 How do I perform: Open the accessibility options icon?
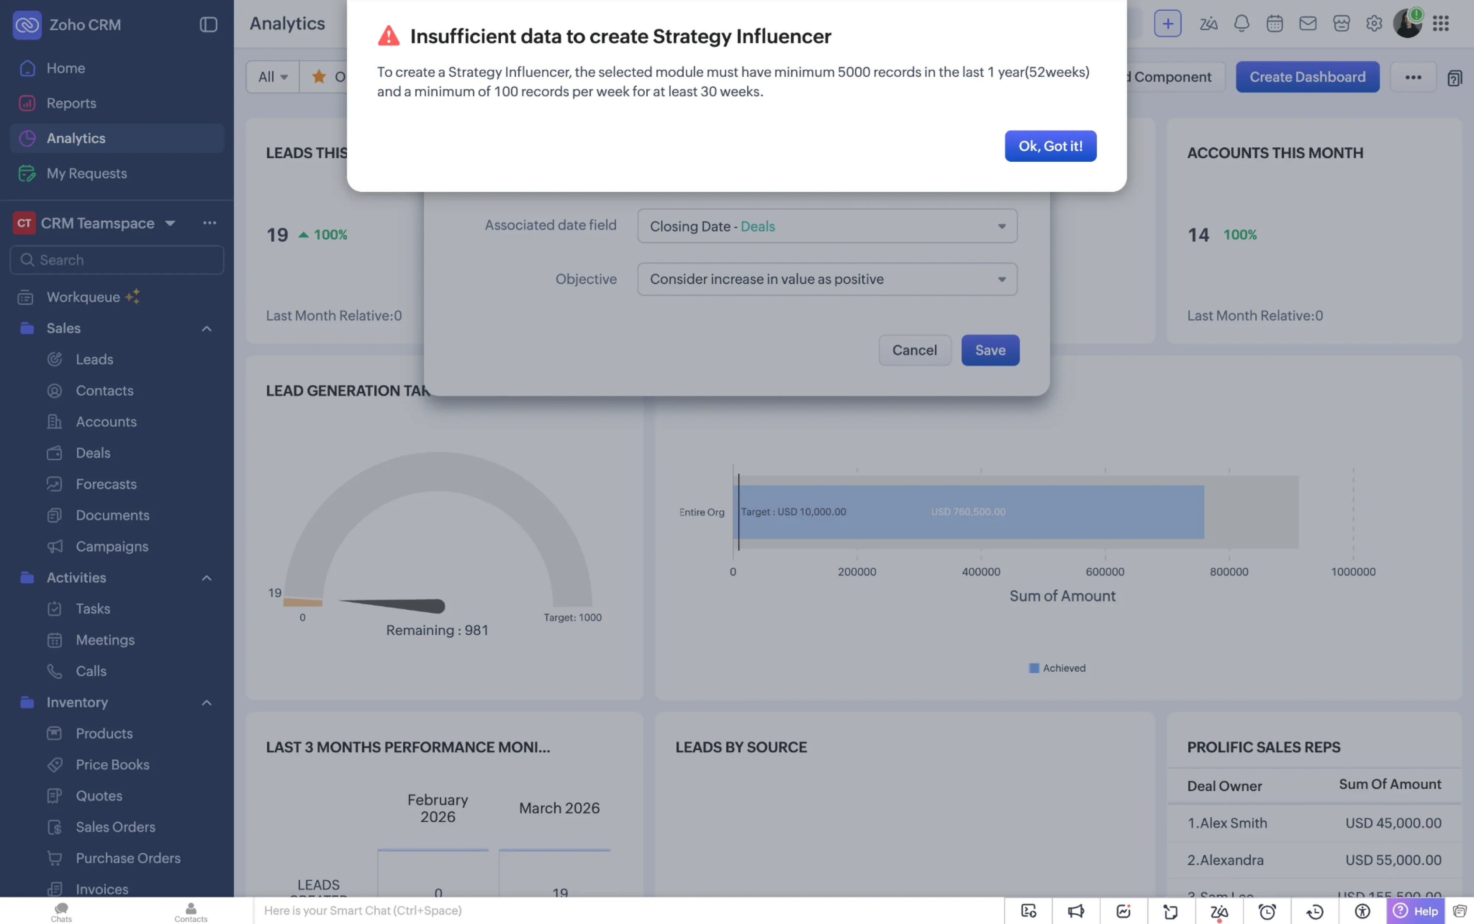point(1362,911)
